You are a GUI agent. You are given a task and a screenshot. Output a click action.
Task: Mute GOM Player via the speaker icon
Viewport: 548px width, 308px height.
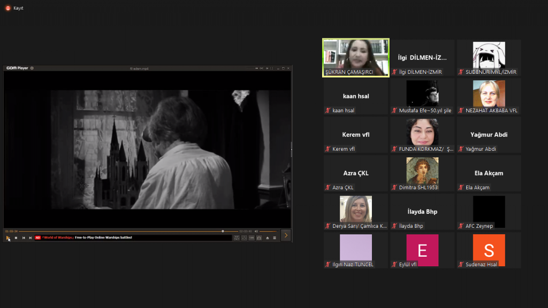coord(256,231)
